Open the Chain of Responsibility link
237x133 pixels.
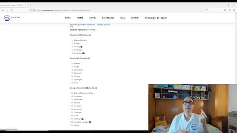(83, 93)
